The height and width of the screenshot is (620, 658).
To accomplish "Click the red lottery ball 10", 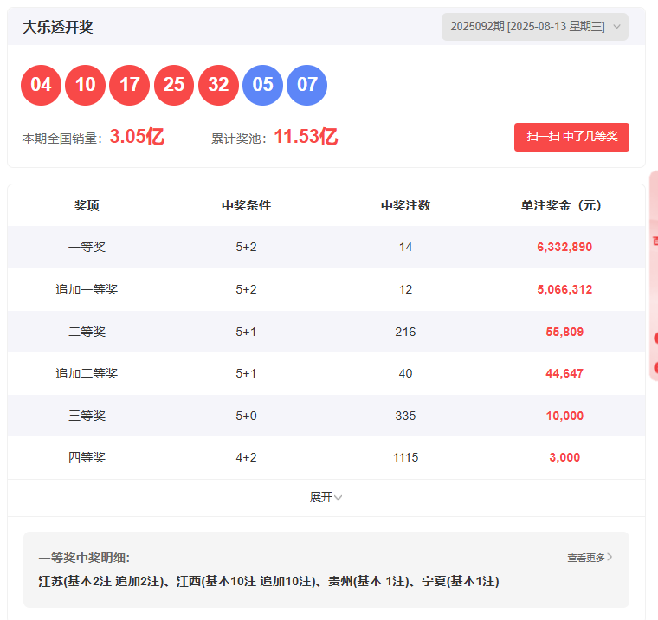I will [85, 85].
